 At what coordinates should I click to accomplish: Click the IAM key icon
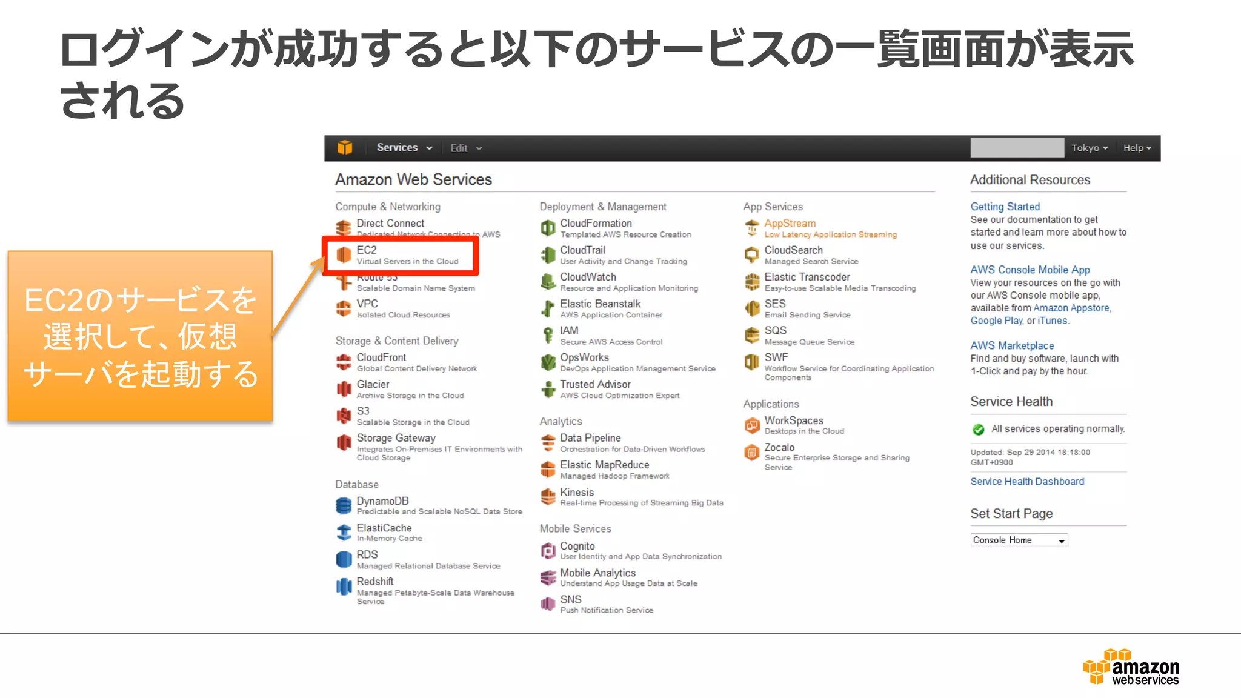(x=548, y=335)
